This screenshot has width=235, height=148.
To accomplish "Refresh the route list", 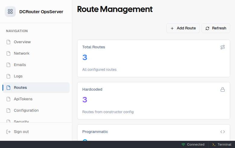I will tap(216, 28).
